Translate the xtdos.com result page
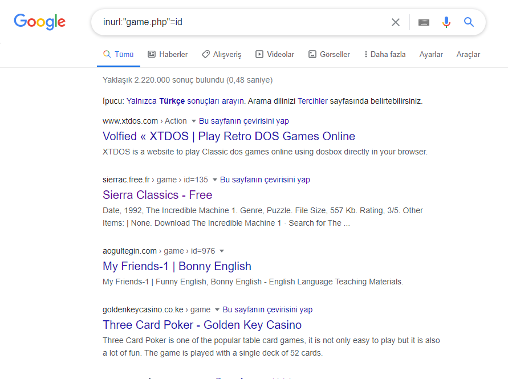The image size is (508, 379). [243, 121]
